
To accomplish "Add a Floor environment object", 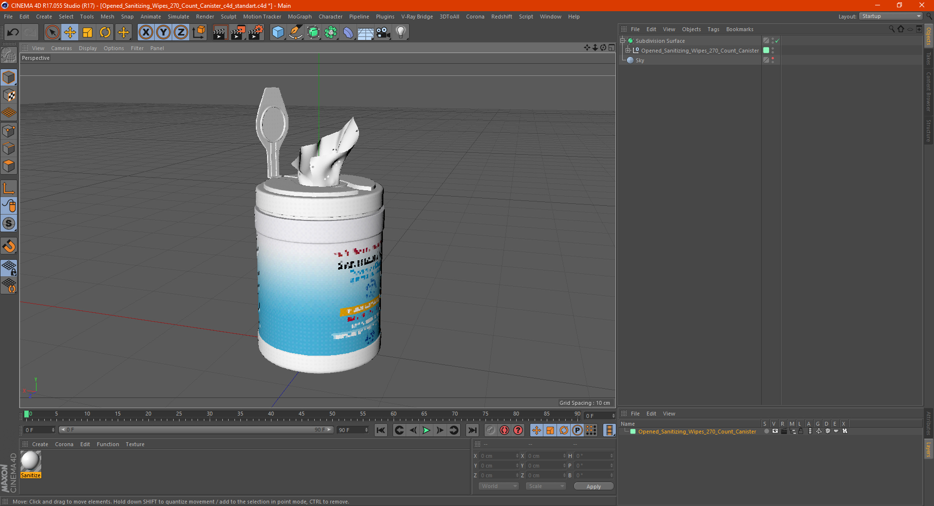I will [366, 33].
